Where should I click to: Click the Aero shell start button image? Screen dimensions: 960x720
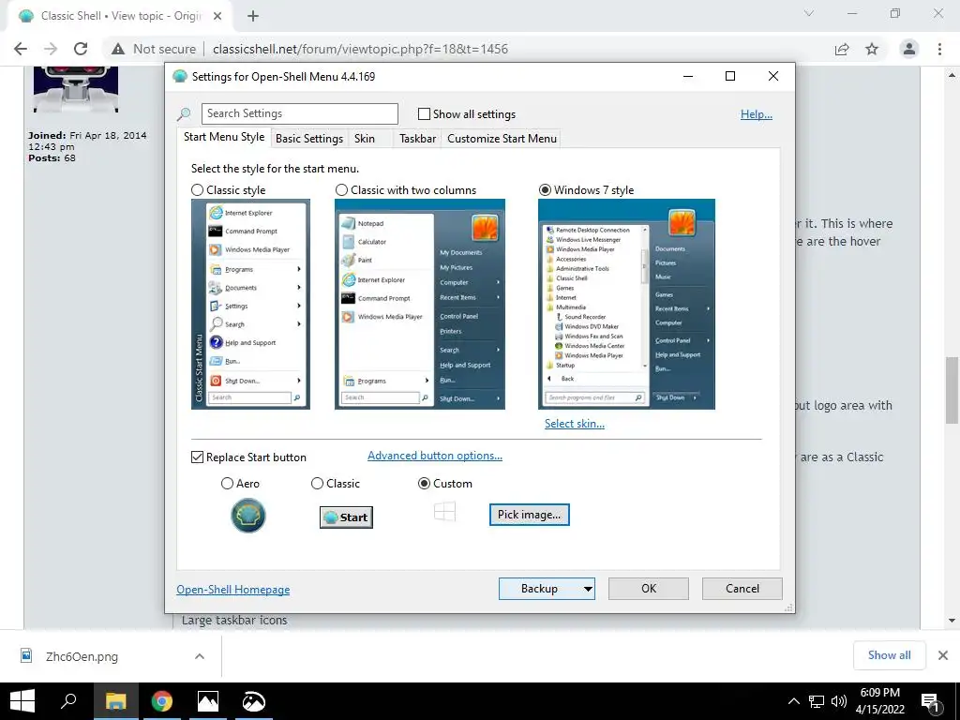tap(247, 516)
